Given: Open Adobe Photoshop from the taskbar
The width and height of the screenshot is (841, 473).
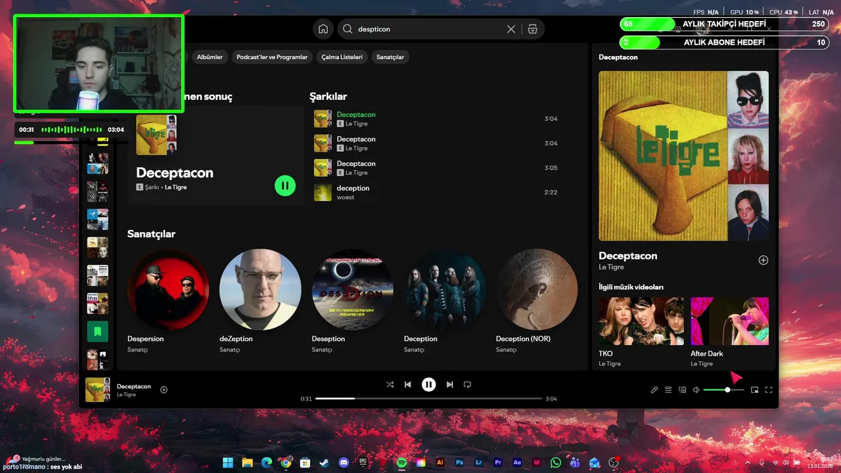Looking at the screenshot, I should pos(459,462).
